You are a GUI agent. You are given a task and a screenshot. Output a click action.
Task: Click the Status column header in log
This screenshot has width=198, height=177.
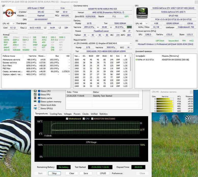(x=116, y=92)
